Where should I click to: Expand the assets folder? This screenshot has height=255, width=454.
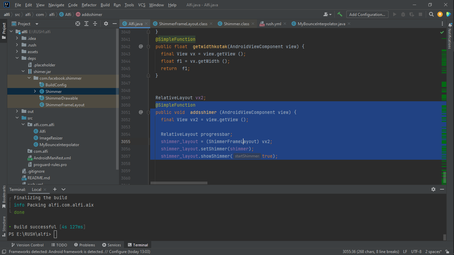pos(17,52)
